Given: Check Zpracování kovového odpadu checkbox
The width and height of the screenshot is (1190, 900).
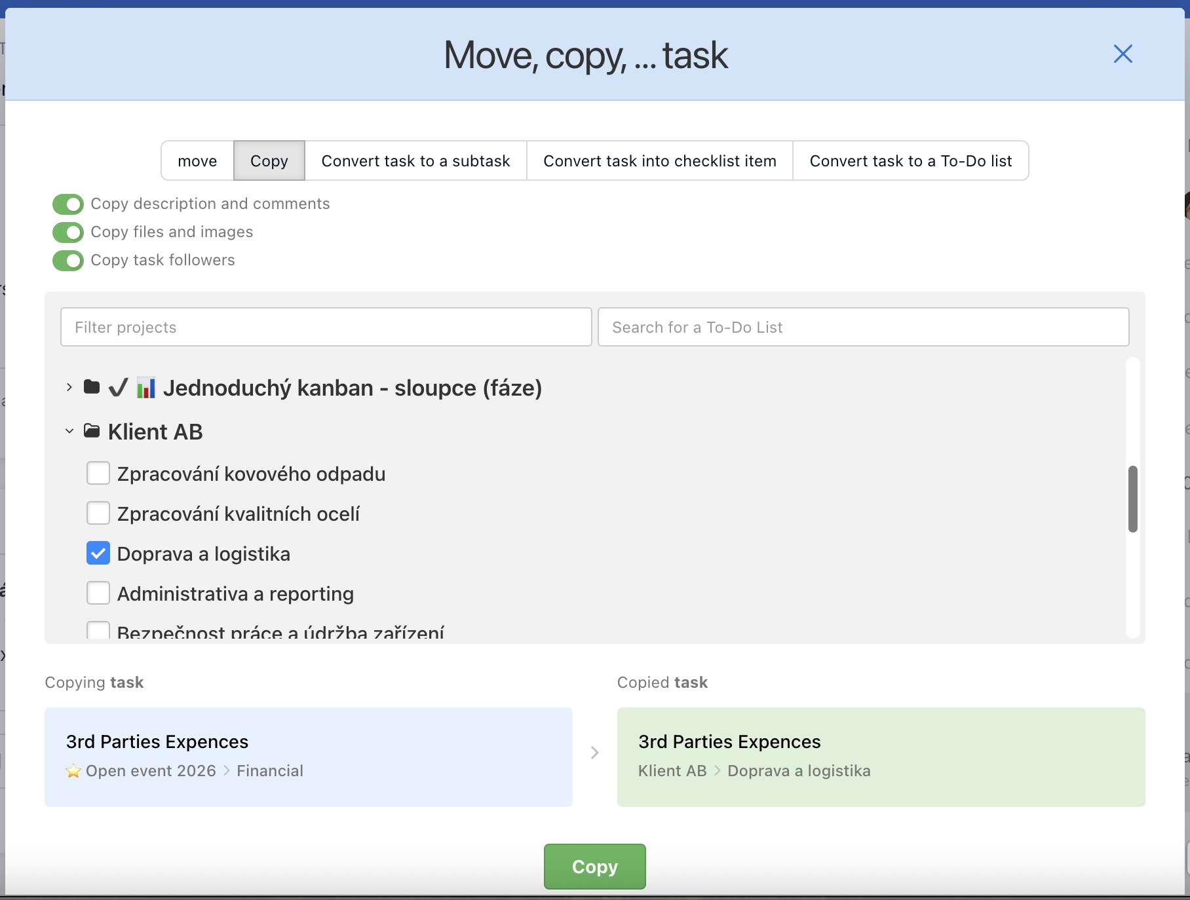Looking at the screenshot, I should 98,473.
